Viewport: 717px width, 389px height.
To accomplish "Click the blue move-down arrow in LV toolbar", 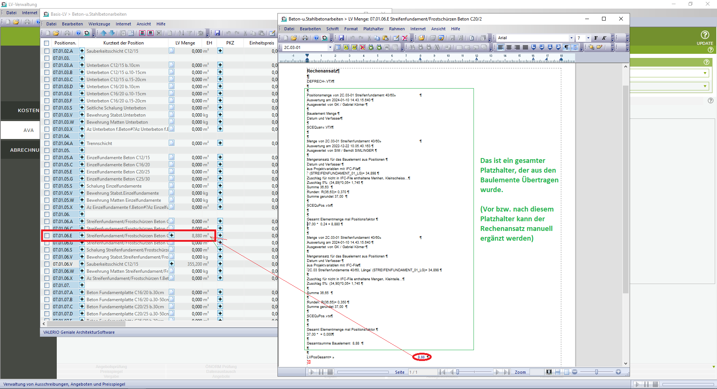I will (x=112, y=33).
